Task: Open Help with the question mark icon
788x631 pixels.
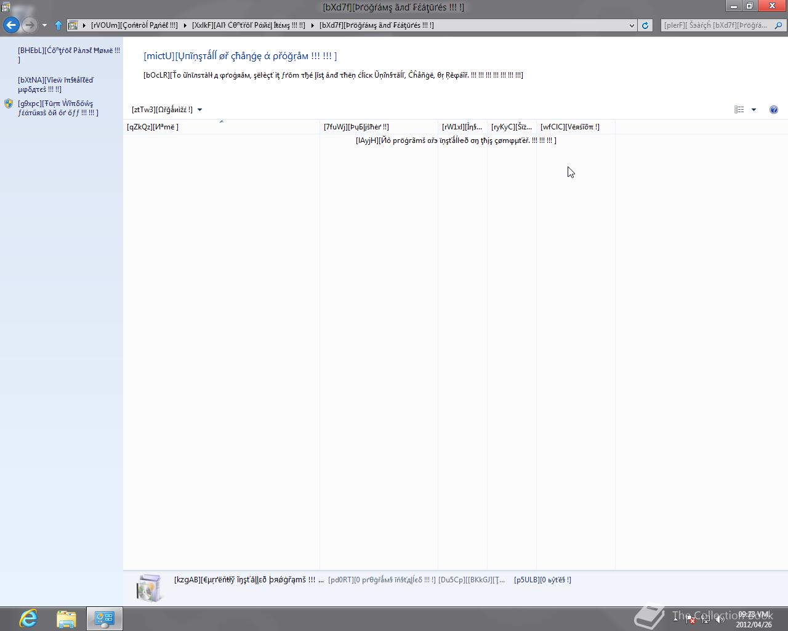Action: [x=774, y=110]
